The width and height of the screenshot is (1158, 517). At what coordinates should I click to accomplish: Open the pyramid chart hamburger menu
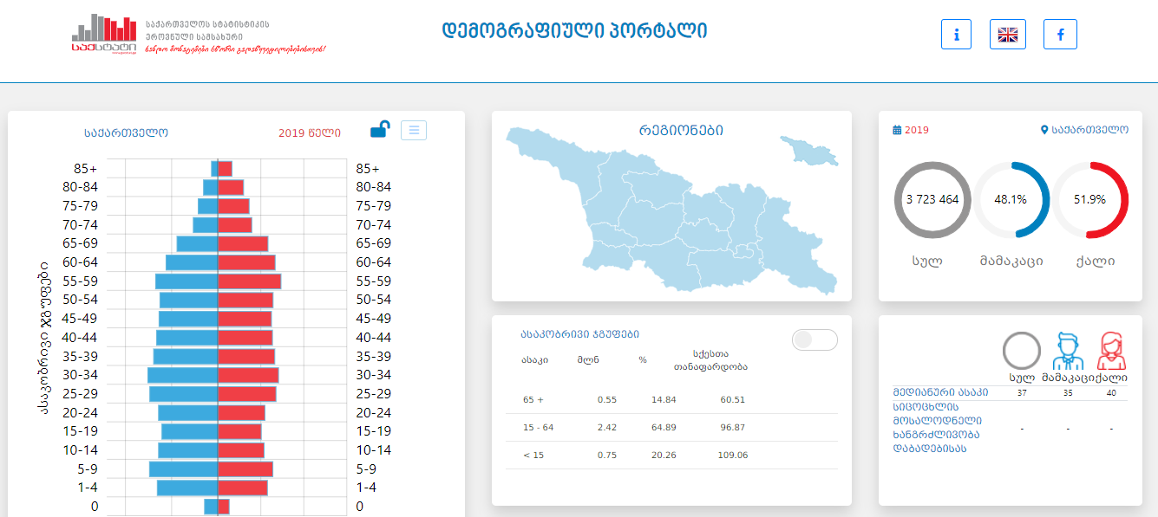point(414,130)
